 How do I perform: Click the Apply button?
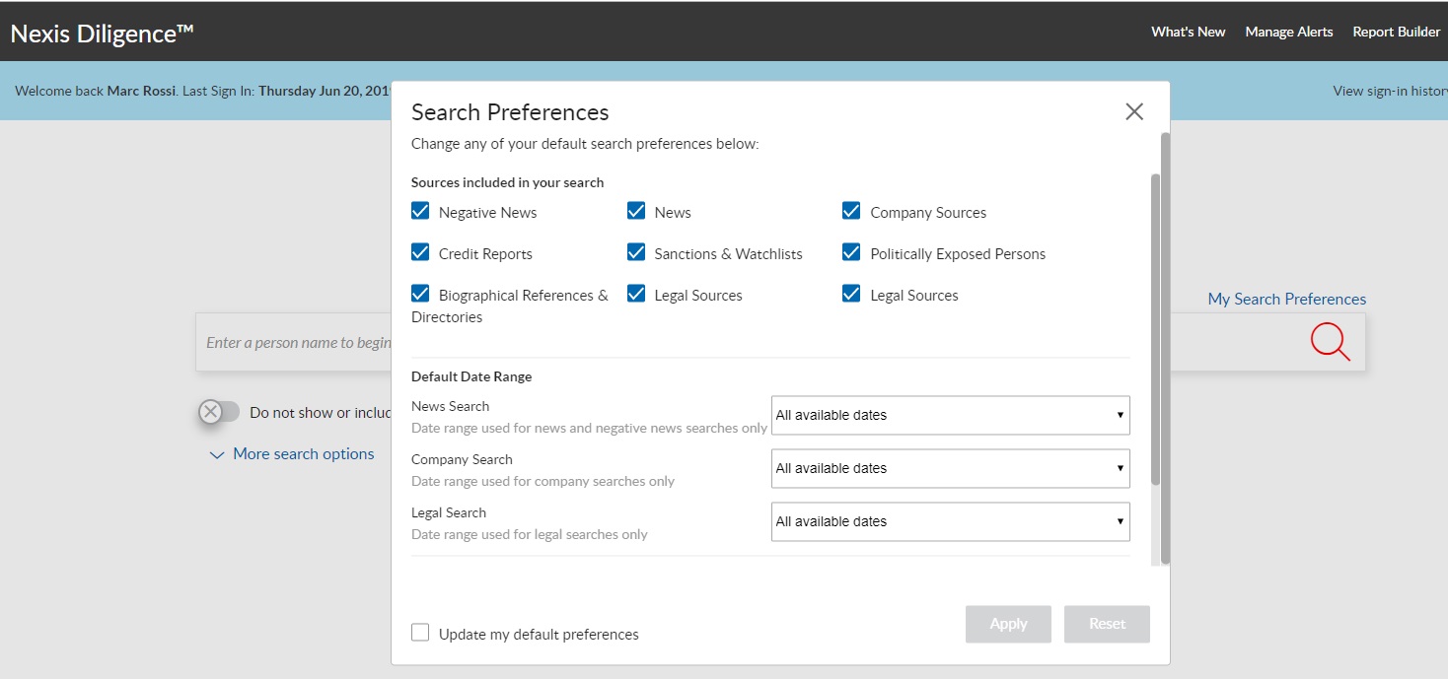(1008, 624)
